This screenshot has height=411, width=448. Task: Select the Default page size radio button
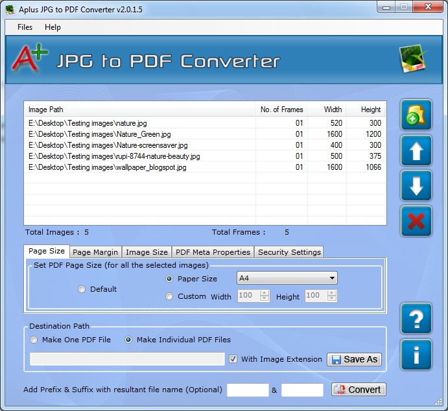(82, 289)
